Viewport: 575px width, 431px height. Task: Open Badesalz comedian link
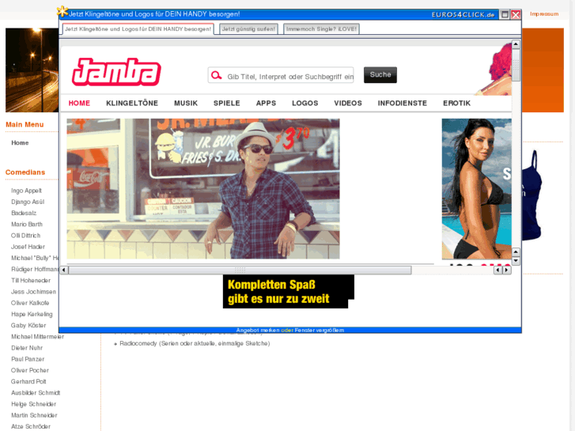pyautogui.click(x=24, y=213)
